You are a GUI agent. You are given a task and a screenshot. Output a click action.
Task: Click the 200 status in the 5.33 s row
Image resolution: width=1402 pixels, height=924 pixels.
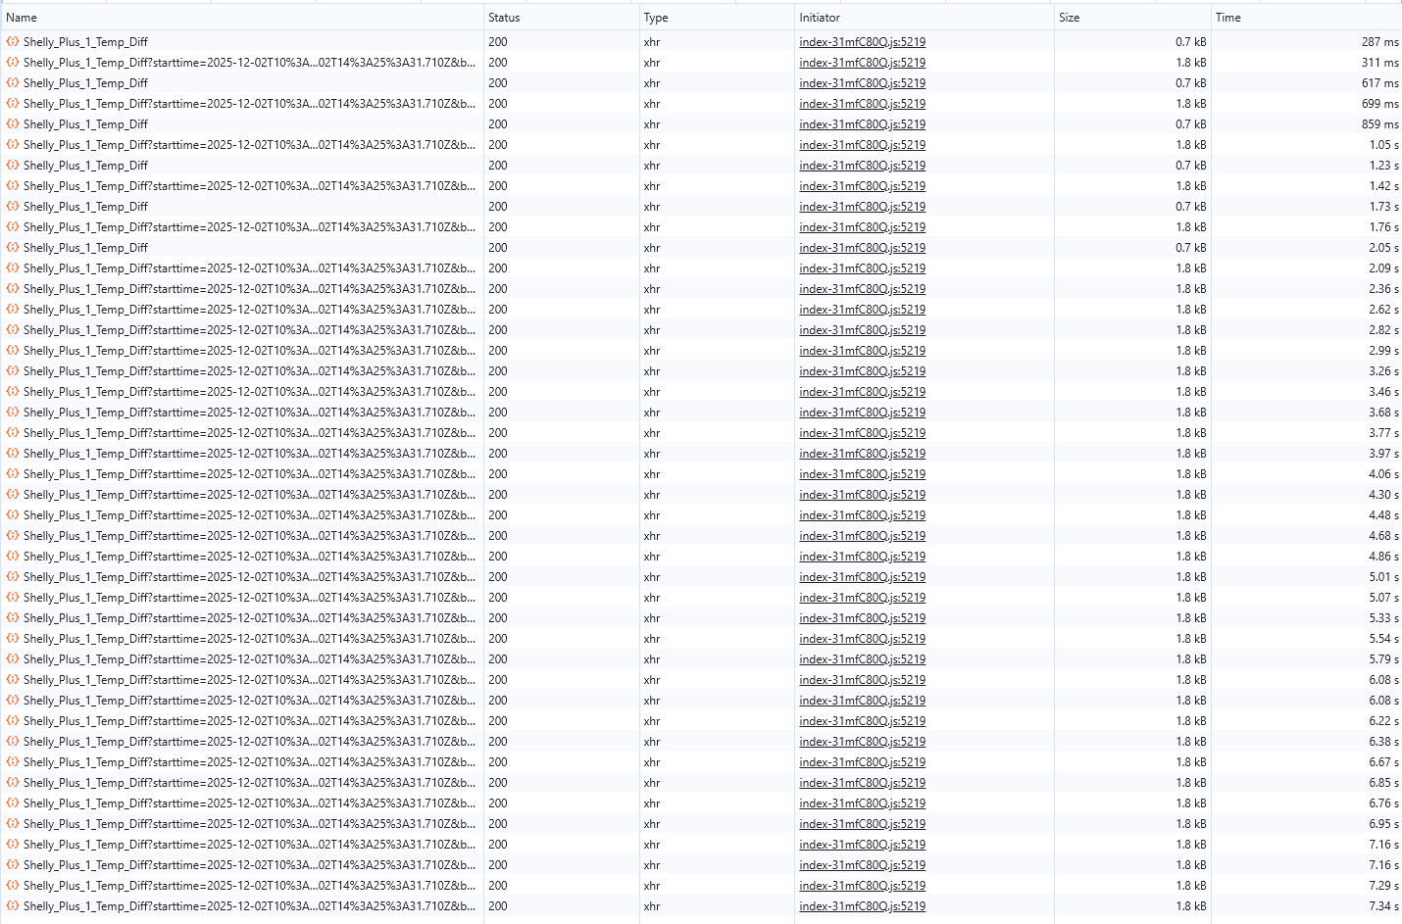pyautogui.click(x=498, y=618)
